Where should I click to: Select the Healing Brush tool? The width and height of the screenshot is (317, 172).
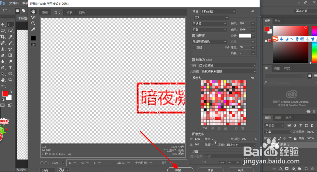click(3, 43)
